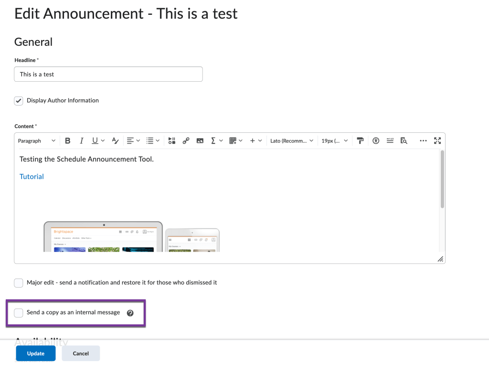Viewport: 489px width, 365px height.
Task: Enable the Major edit notification checkbox
Action: 19,283
